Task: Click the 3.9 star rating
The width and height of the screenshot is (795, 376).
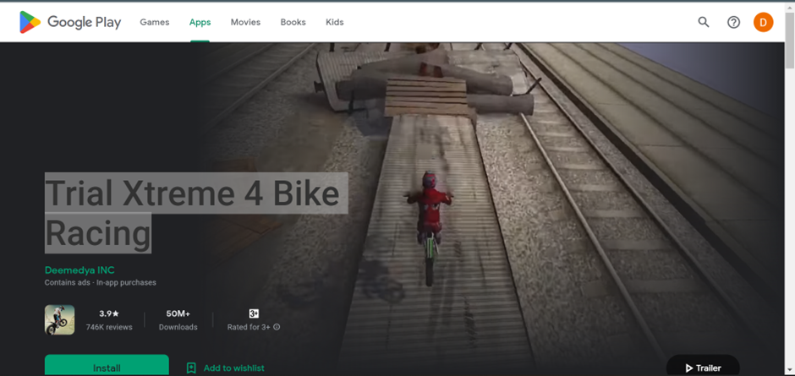Action: (x=109, y=313)
